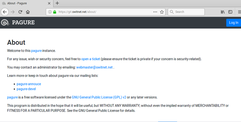This screenshot has height=122, width=241.
Task: Toggle the sidebar view icon
Action: [x=230, y=12]
